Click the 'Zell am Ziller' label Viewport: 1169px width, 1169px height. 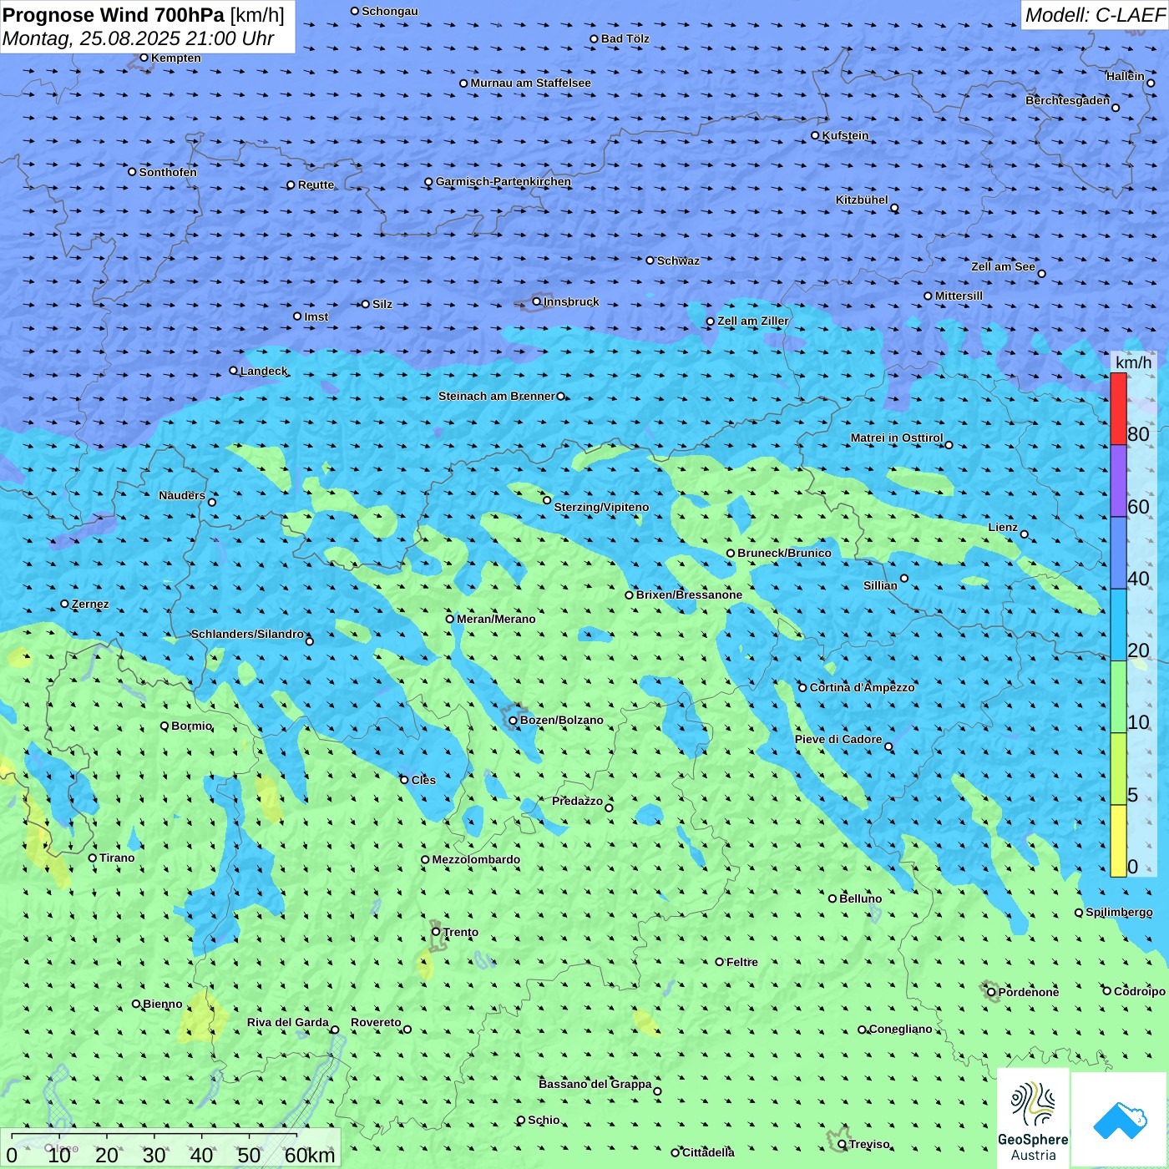753,321
